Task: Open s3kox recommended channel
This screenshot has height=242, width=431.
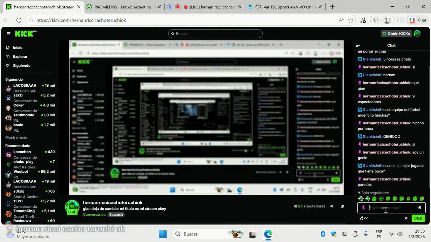Action: 30,194
